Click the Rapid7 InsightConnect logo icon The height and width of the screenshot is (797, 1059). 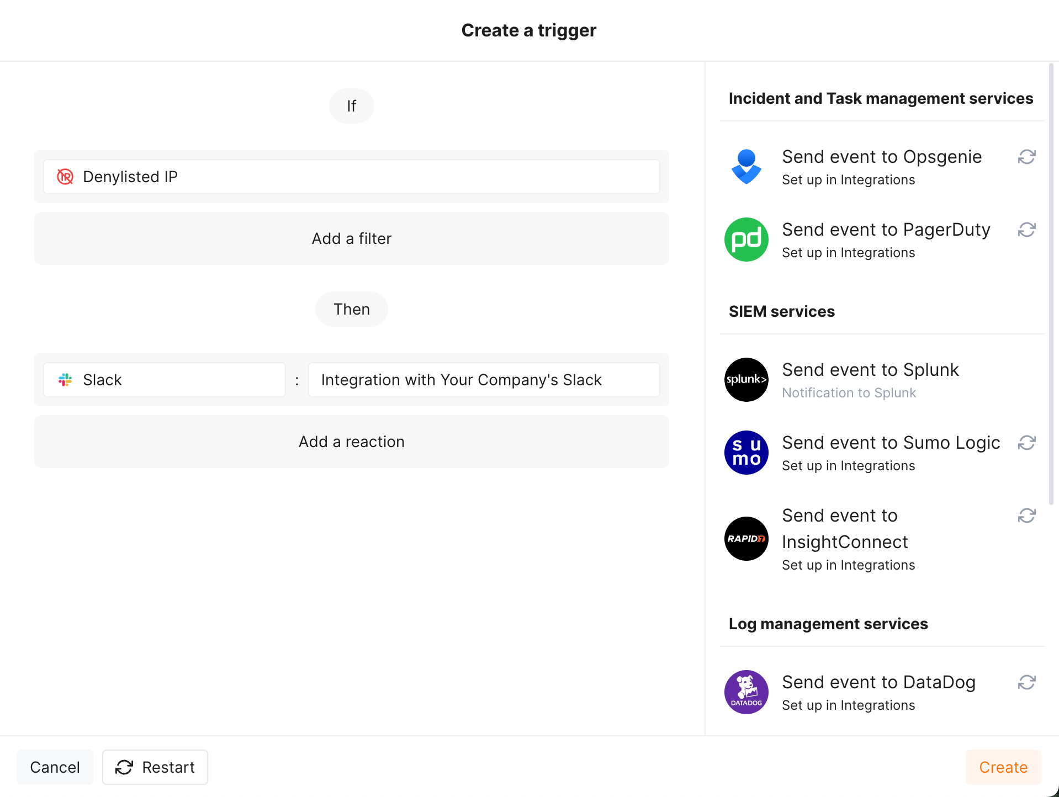(x=746, y=539)
